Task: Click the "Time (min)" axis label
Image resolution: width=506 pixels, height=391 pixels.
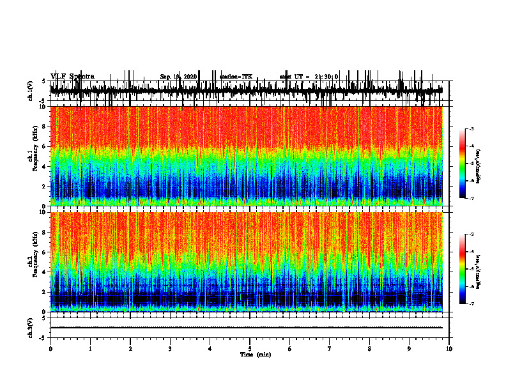Action: tap(256, 355)
